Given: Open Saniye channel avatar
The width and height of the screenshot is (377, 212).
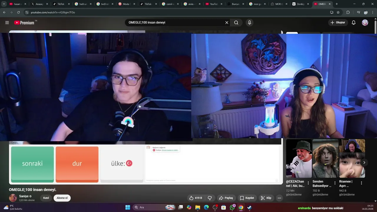Looking at the screenshot, I should point(13,198).
